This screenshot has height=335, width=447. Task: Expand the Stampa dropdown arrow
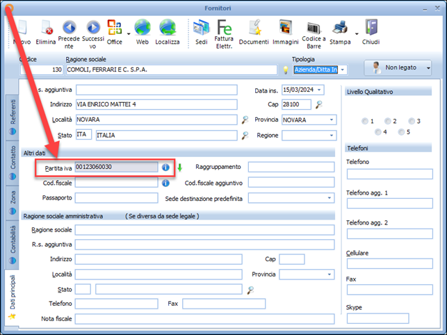click(x=357, y=34)
